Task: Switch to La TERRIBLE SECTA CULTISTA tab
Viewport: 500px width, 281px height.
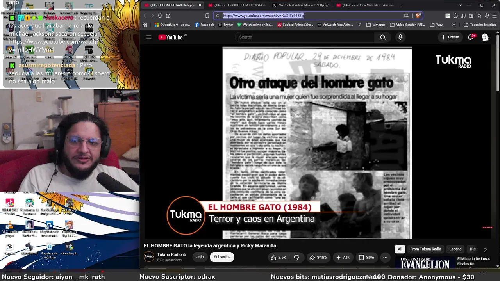Action: pyautogui.click(x=237, y=5)
